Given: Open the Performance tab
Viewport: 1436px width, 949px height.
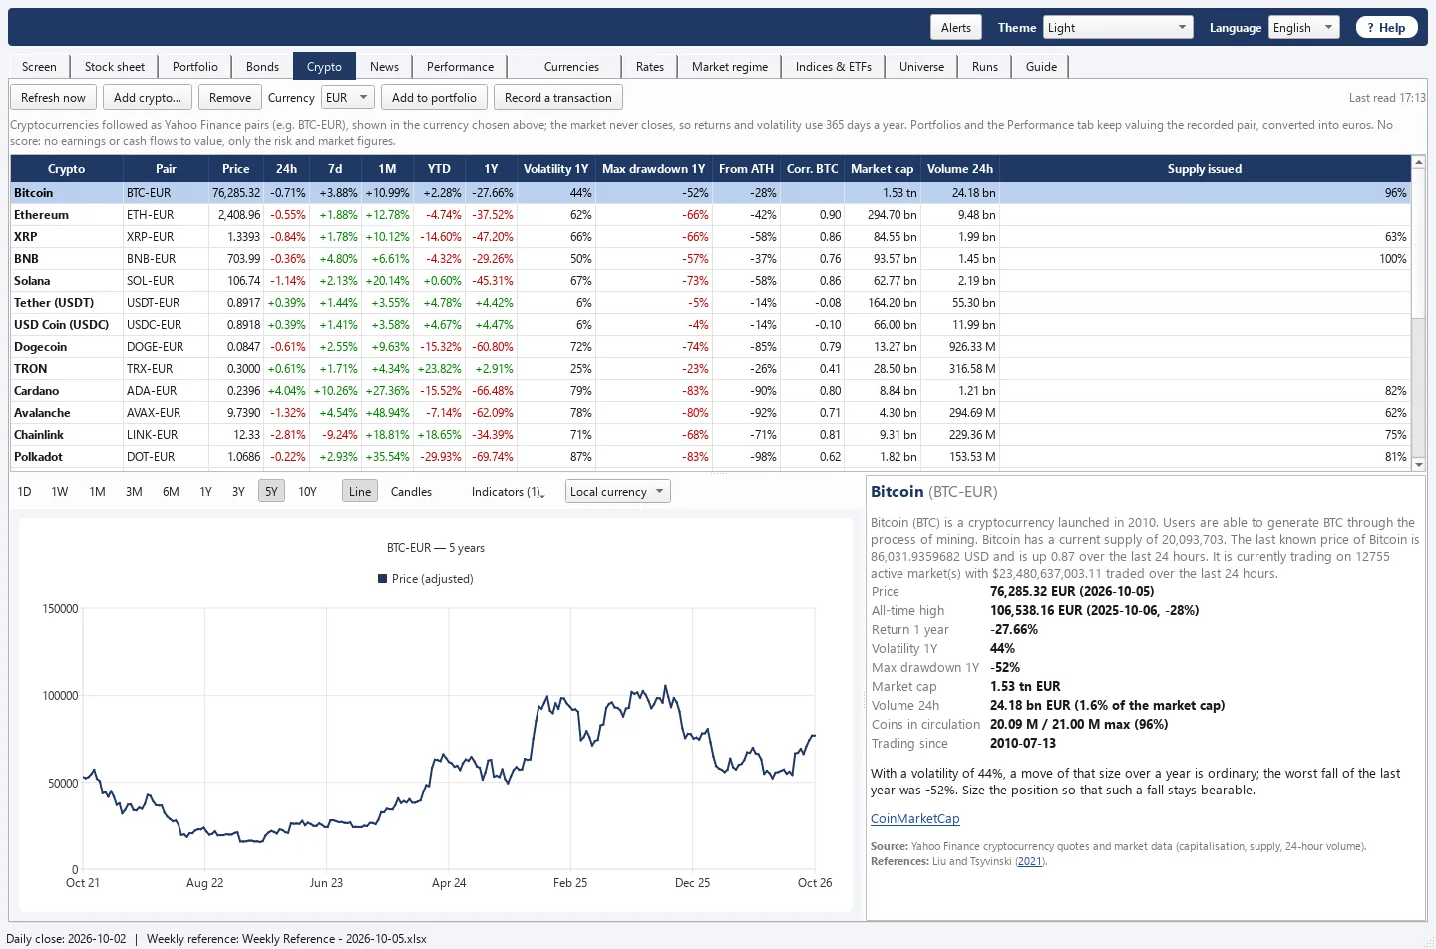Looking at the screenshot, I should 460,66.
